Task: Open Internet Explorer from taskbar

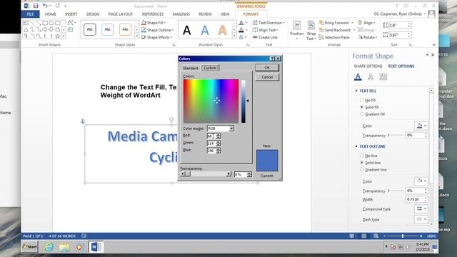Action: [49, 247]
